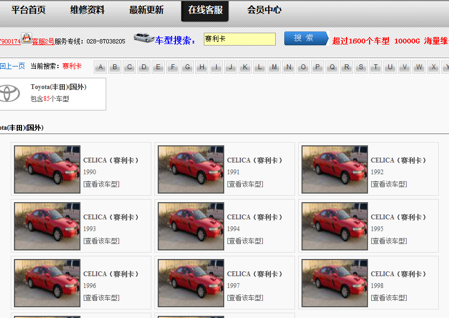The height and width of the screenshot is (318, 449).
Task: Go to the 最新更新 tab
Action: pos(146,10)
